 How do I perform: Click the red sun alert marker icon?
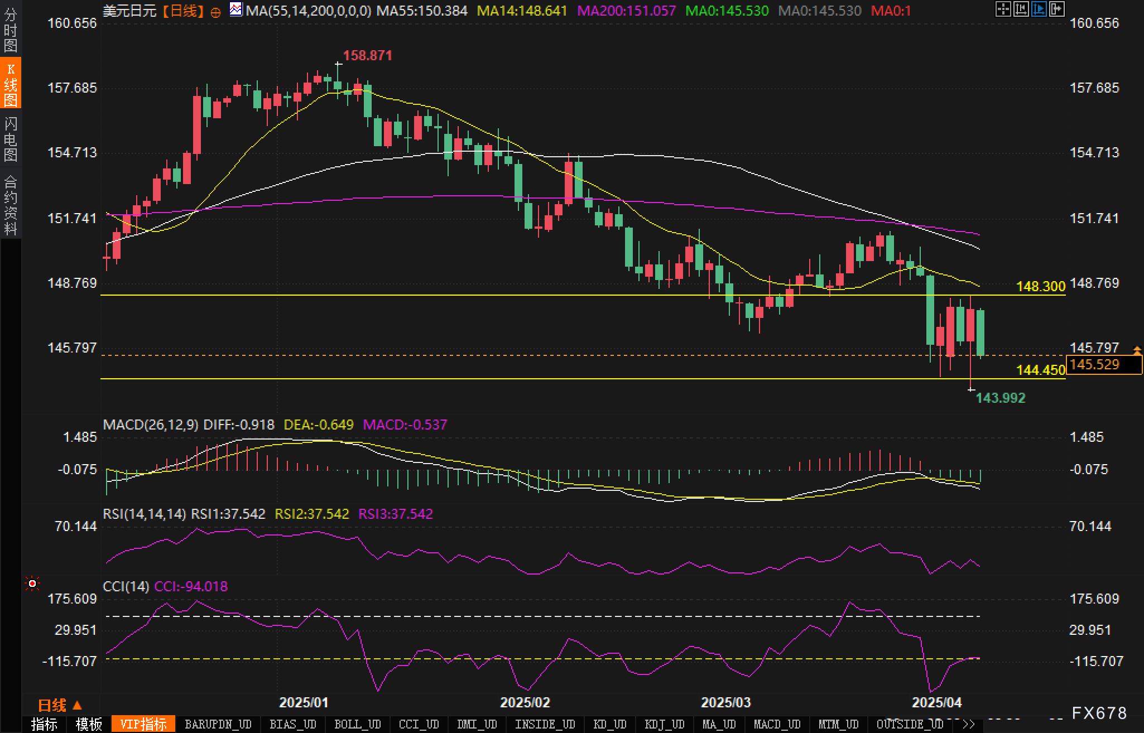click(x=32, y=583)
